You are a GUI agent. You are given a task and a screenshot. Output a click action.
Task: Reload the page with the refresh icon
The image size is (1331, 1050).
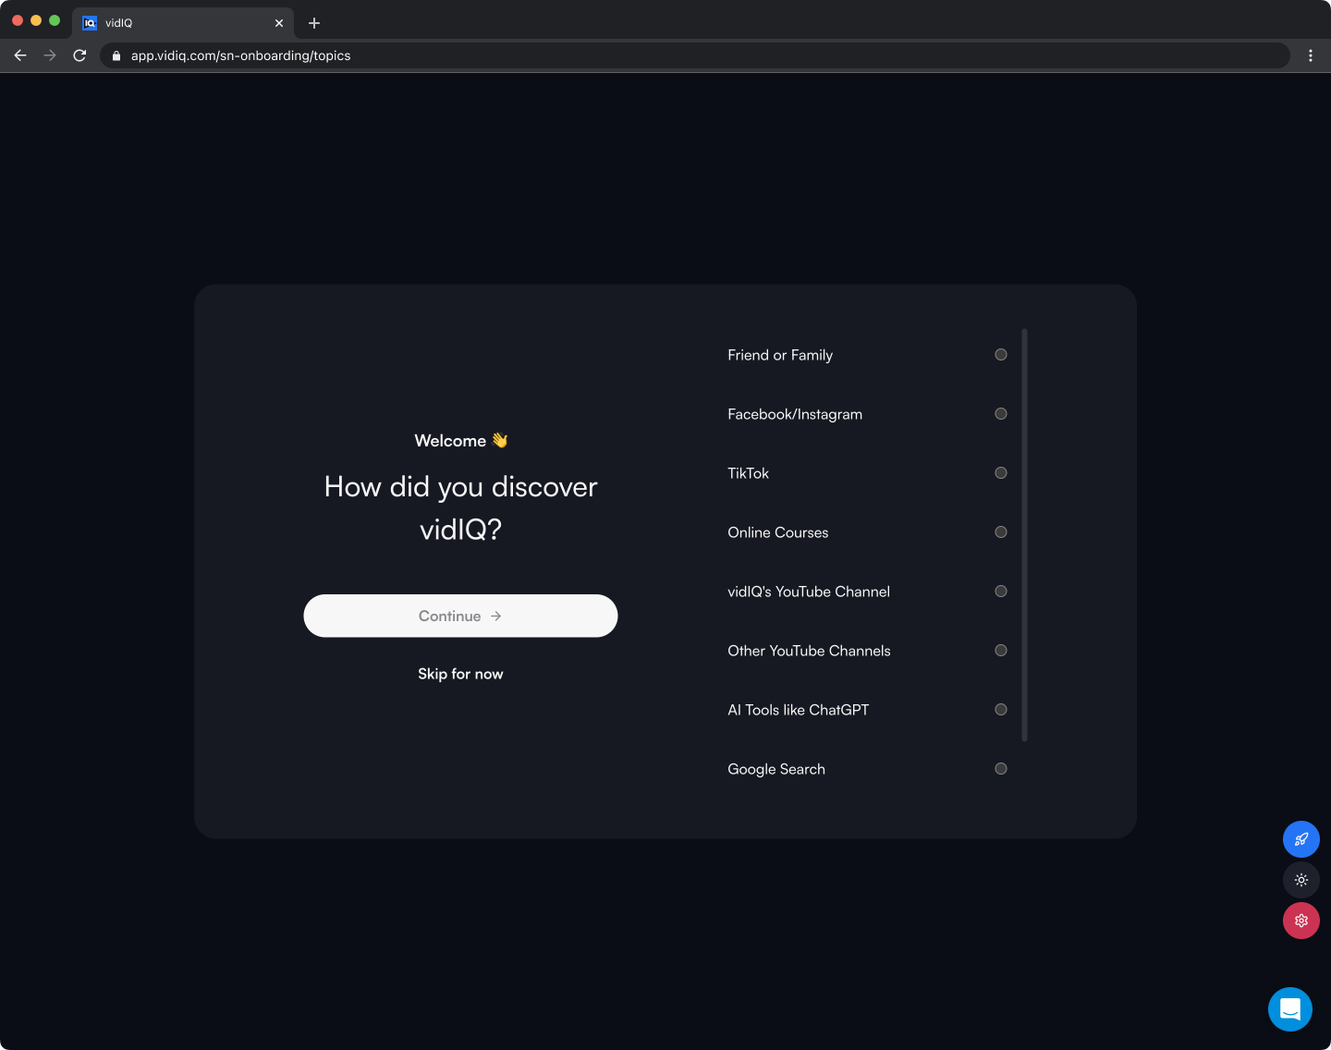pyautogui.click(x=79, y=55)
